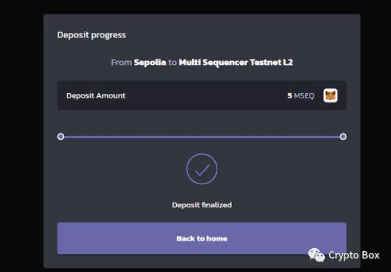Click the Deposit Amount label
The height and width of the screenshot is (272, 391).
pos(96,96)
